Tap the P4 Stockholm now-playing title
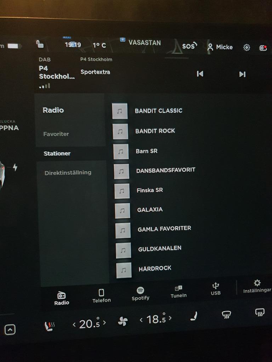The height and width of the screenshot is (362, 272). [x=56, y=72]
